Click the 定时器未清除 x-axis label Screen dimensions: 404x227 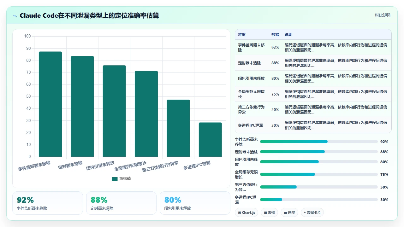click(70, 165)
